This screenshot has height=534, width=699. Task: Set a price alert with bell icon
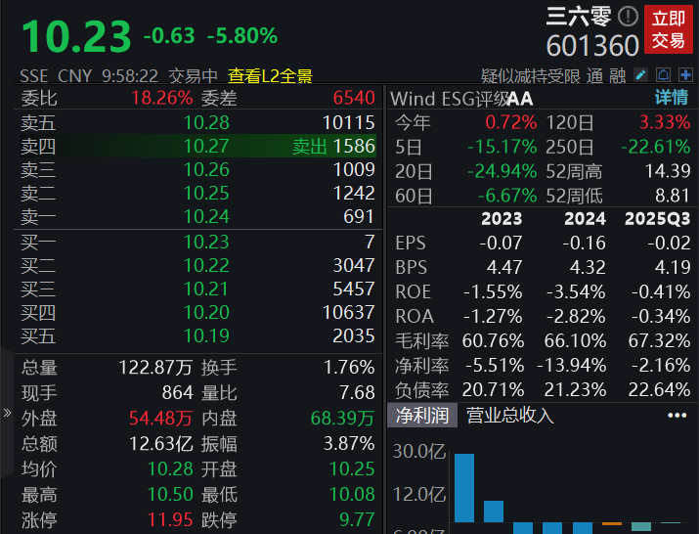pos(664,75)
